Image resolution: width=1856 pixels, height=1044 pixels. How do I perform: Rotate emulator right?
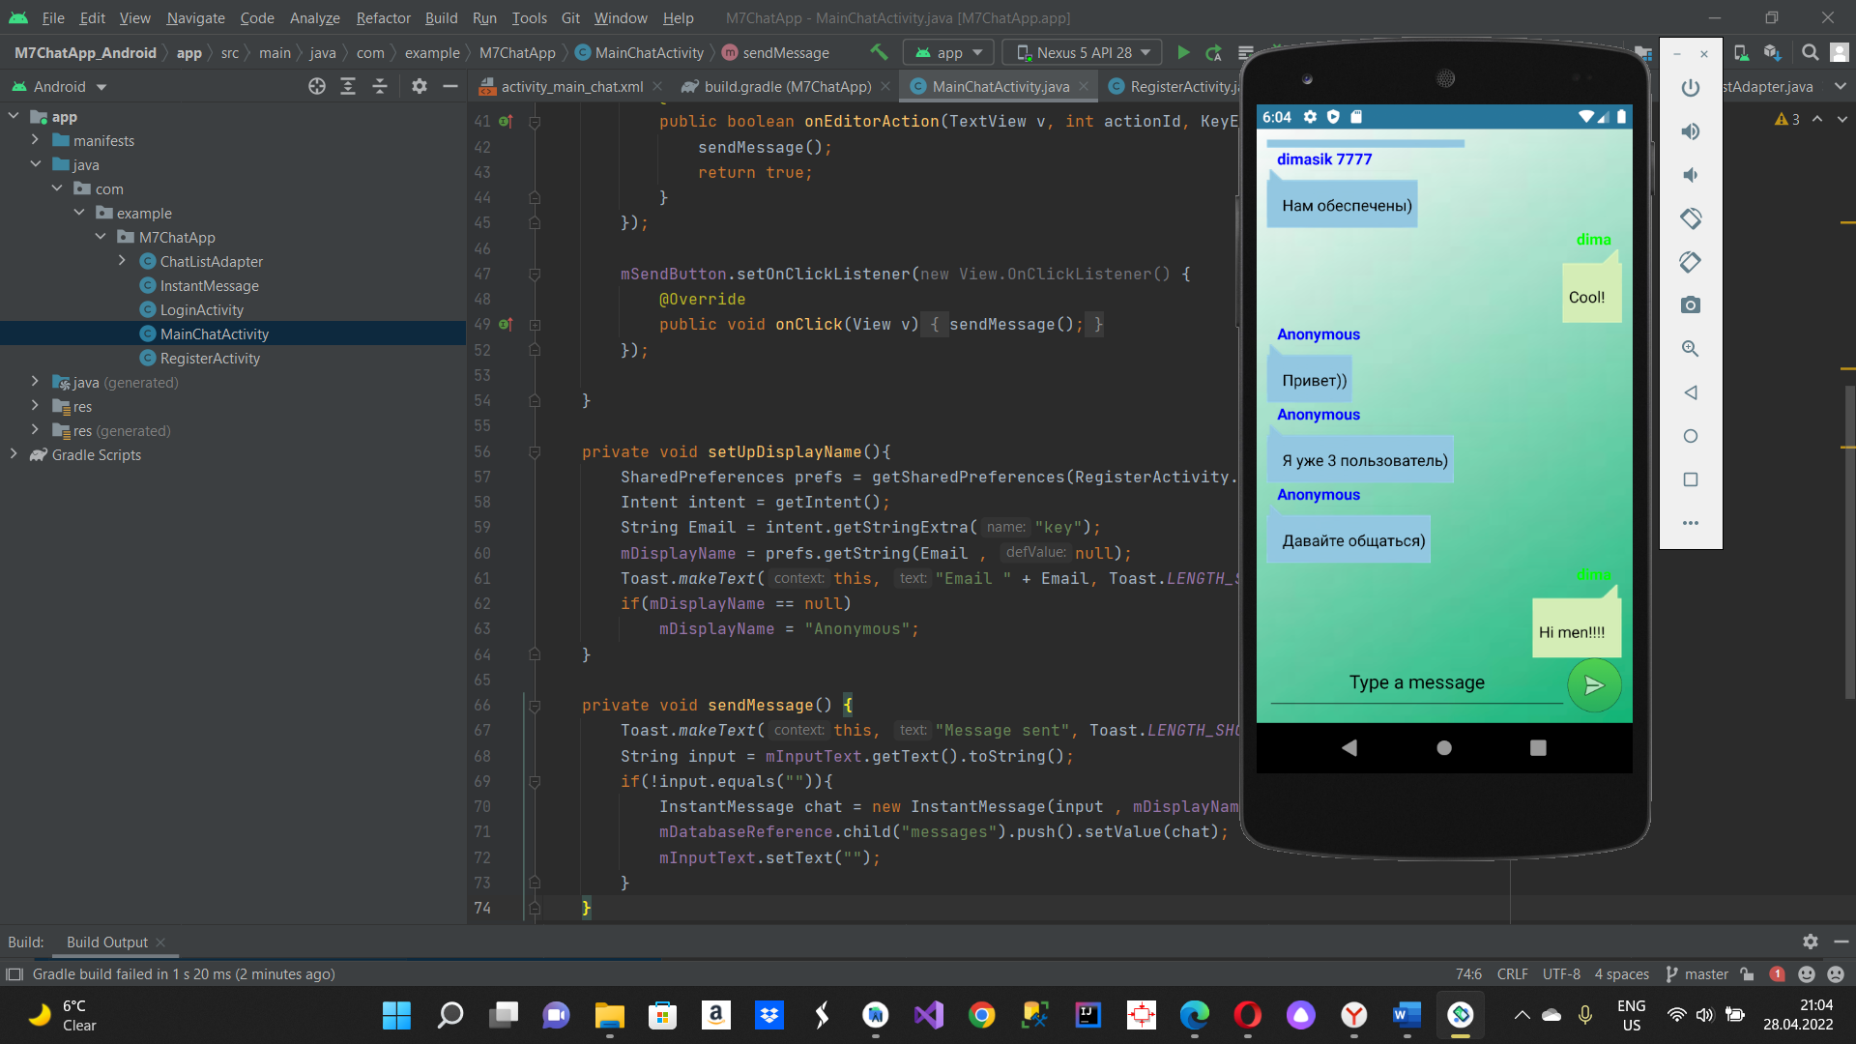[x=1691, y=262]
